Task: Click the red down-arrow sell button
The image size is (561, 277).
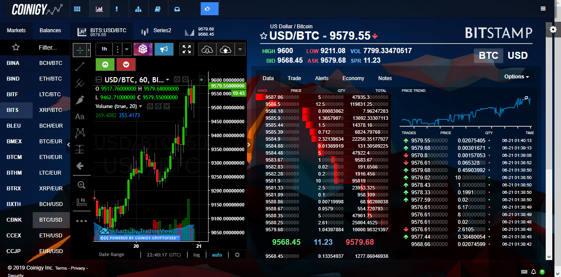Action: pos(126,64)
